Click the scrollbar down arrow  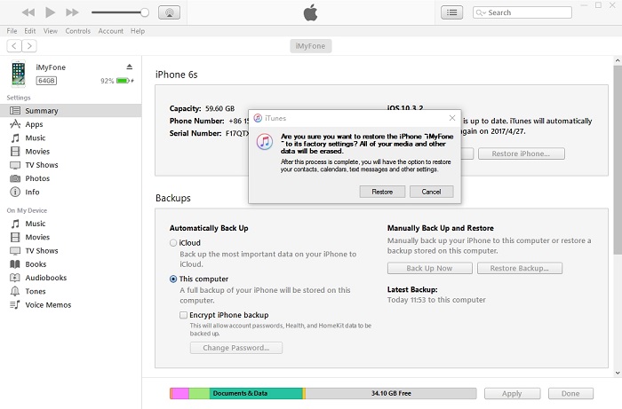click(x=618, y=373)
